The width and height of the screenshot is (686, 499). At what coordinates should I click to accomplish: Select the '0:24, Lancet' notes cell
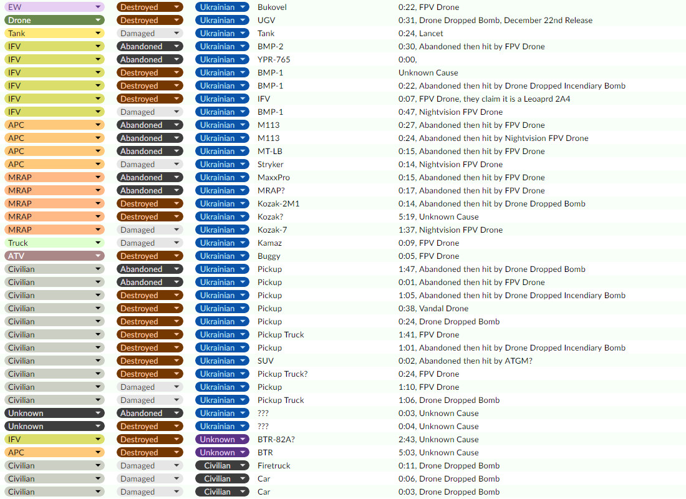click(421, 33)
